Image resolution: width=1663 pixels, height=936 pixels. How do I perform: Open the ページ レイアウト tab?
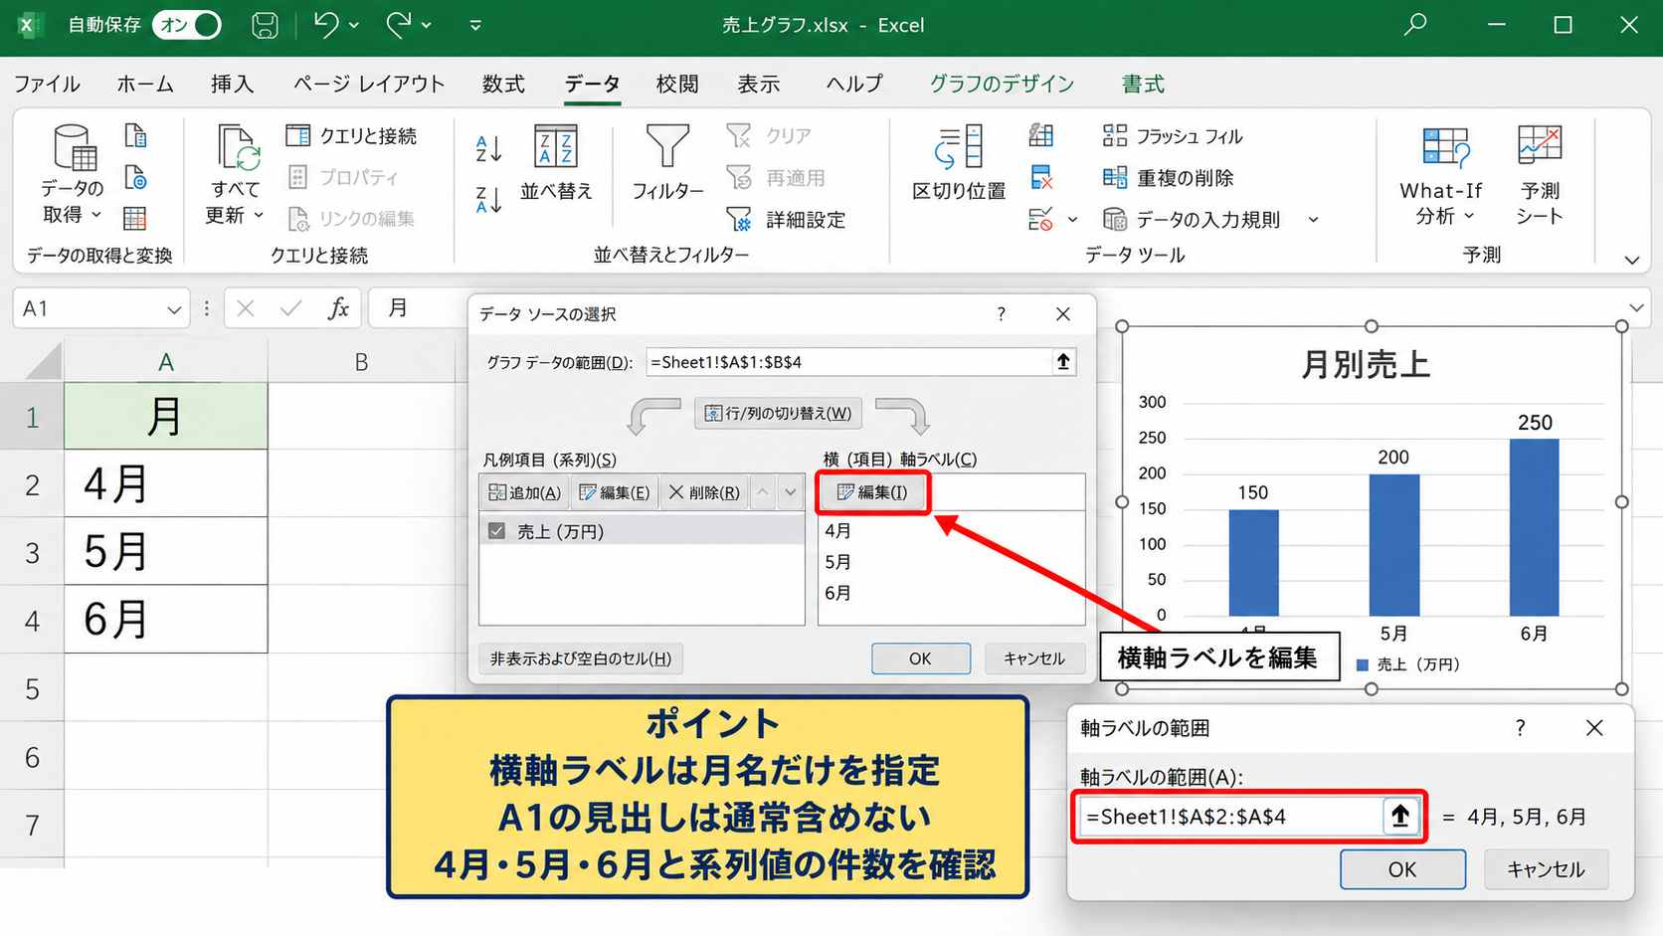(x=369, y=85)
